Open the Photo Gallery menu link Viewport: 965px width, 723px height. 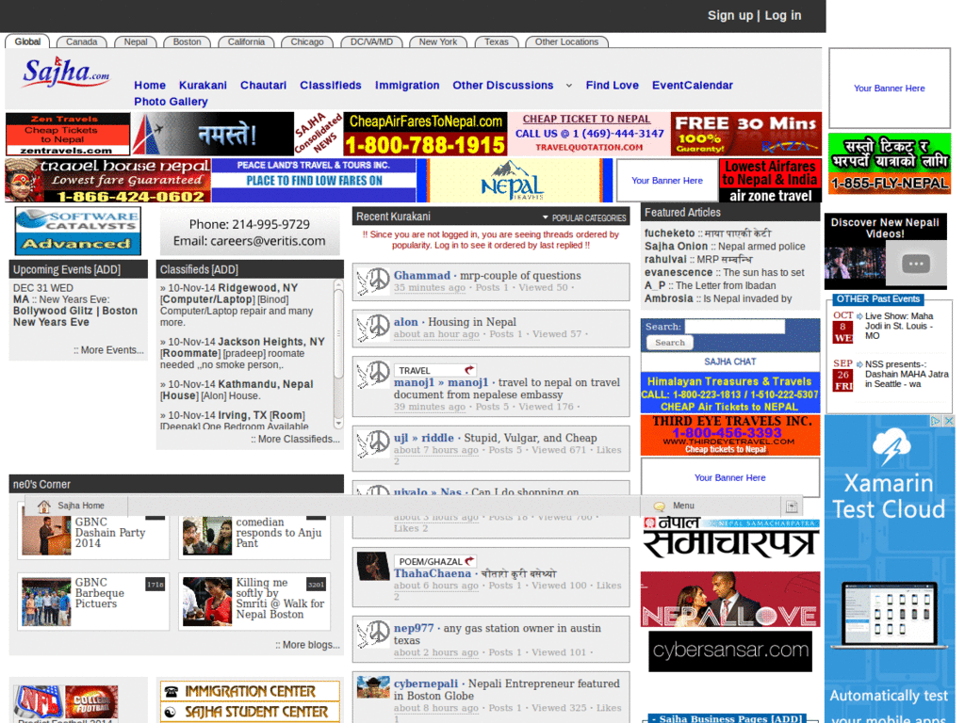pos(171,102)
